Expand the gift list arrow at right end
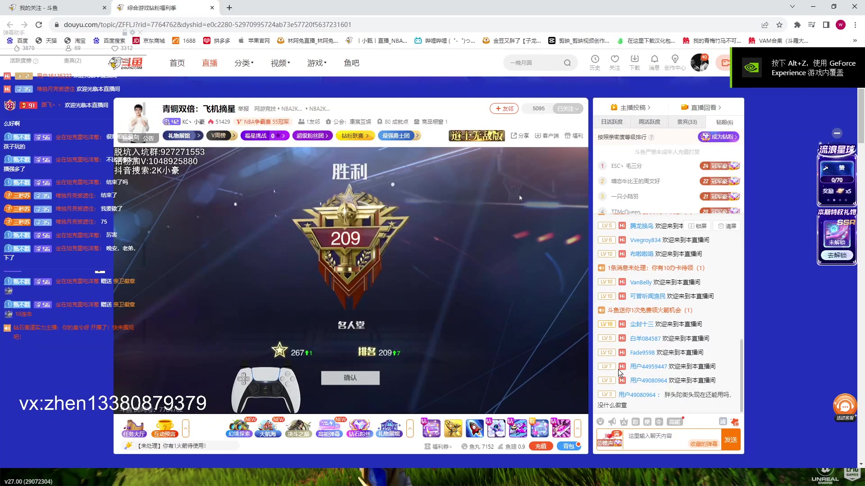The image size is (865, 486). [x=578, y=428]
